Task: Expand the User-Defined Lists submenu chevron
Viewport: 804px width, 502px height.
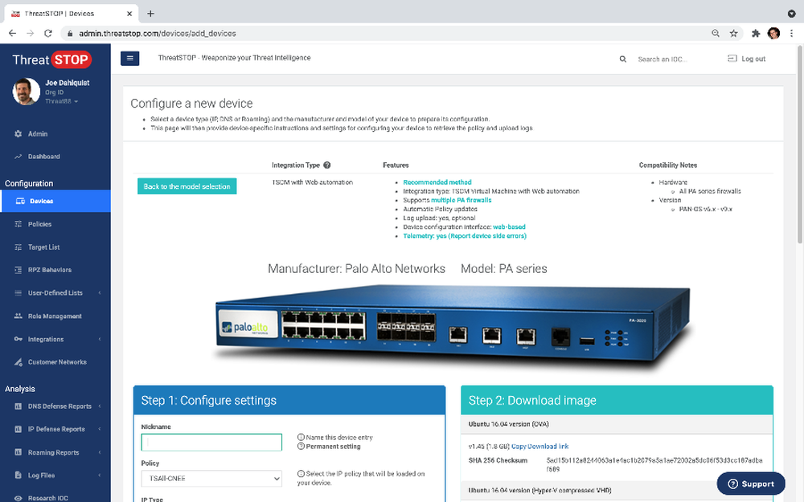Action: [x=100, y=293]
